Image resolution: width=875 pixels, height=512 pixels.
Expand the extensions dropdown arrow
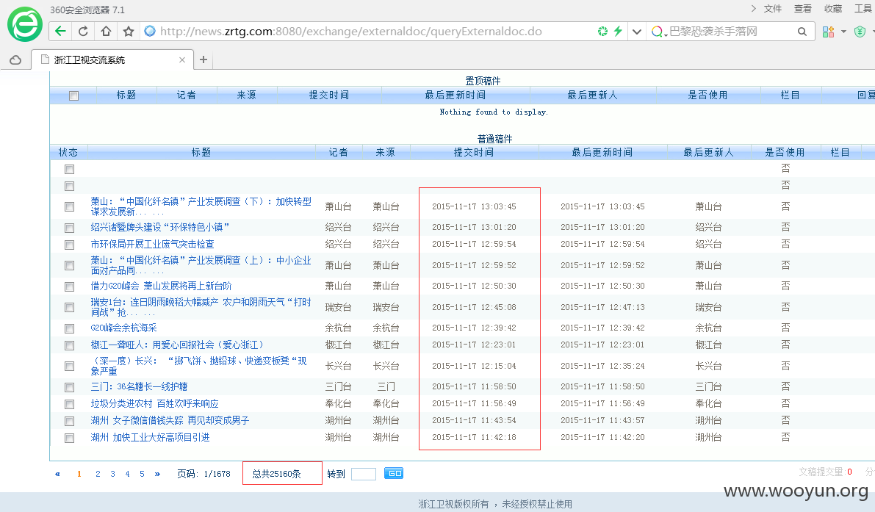[843, 32]
